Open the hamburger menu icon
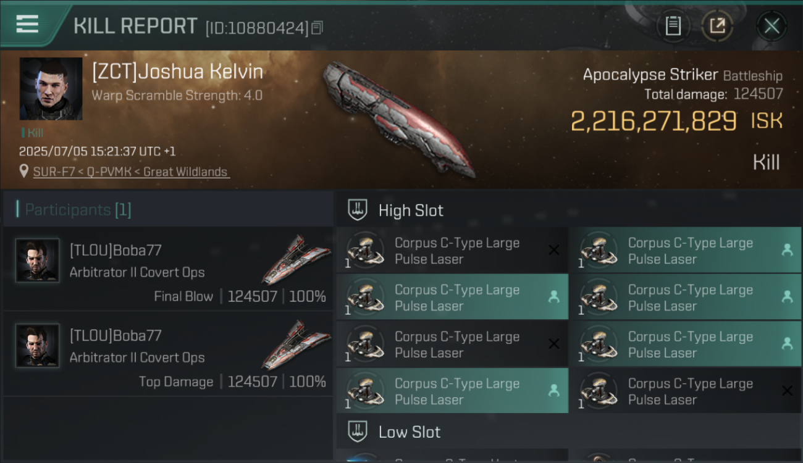Screen dimensions: 803x463 pos(27,24)
